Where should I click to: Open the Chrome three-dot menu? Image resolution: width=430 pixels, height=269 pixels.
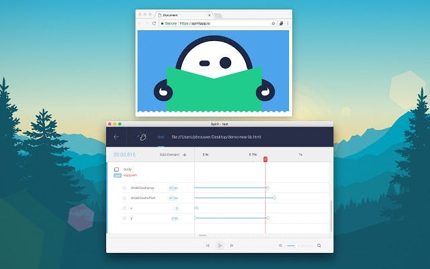pos(288,24)
